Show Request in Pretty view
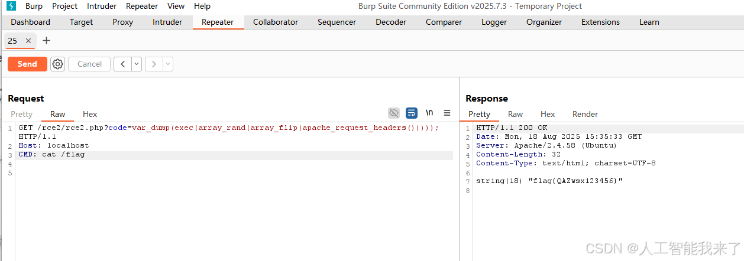This screenshot has width=744, height=261. [x=21, y=114]
